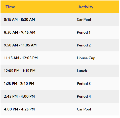Screen dimensions: 120x118
Task: Select the House Cup activity
Action: point(86,58)
